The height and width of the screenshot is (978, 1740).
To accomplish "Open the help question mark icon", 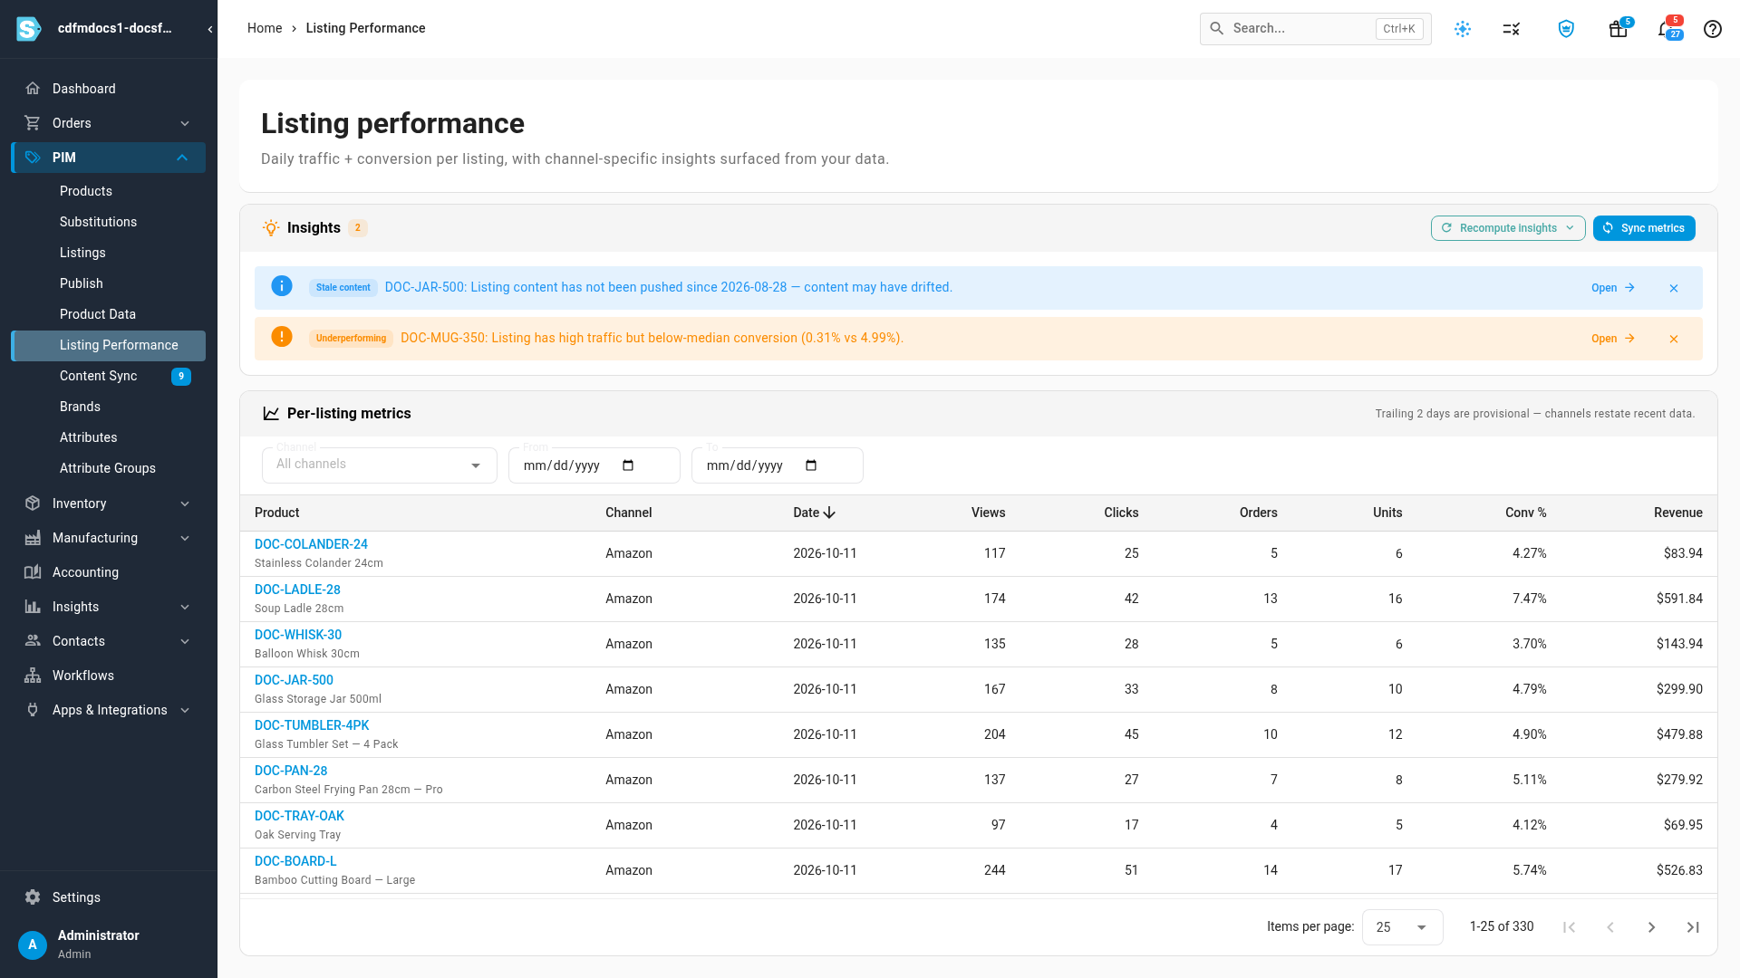I will point(1713,29).
